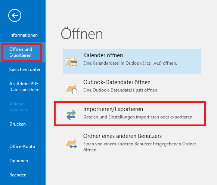Select Als Adobe PDF-Datei speichern
The height and width of the screenshot is (185, 217).
(25, 87)
